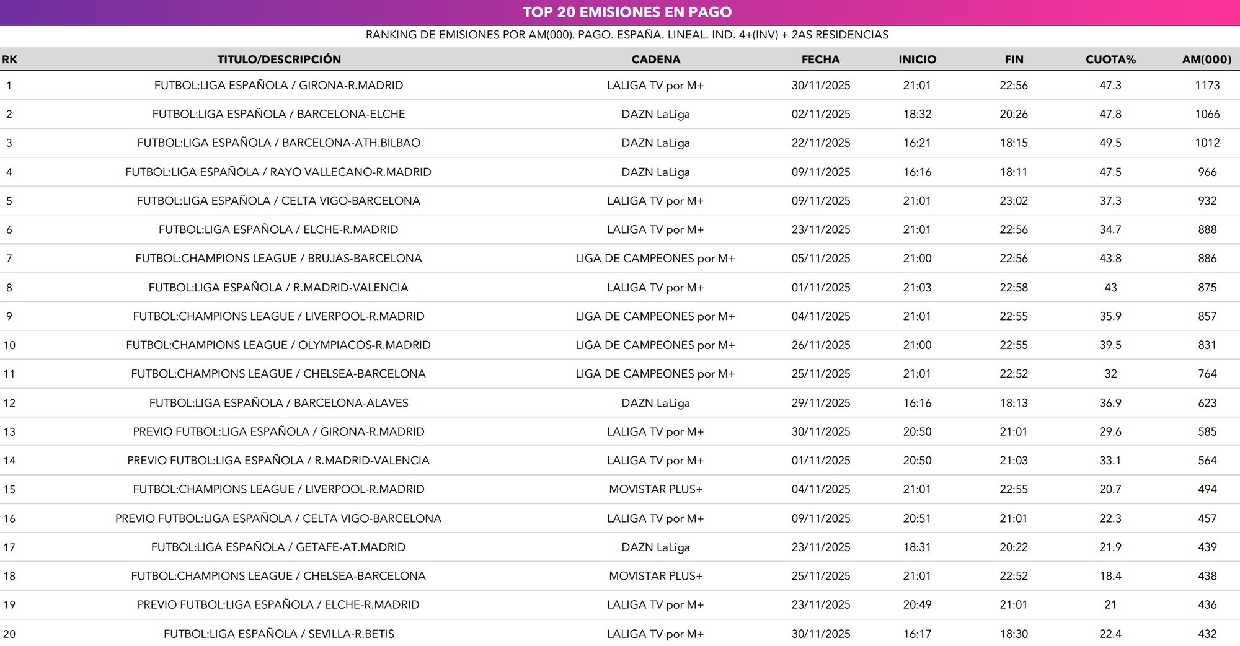Click the INICIO column header
The height and width of the screenshot is (646, 1240).
pyautogui.click(x=918, y=60)
